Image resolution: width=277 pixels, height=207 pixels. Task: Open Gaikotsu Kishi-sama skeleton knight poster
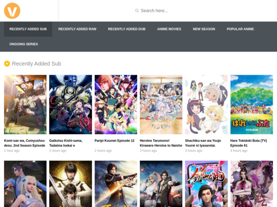point(71,104)
